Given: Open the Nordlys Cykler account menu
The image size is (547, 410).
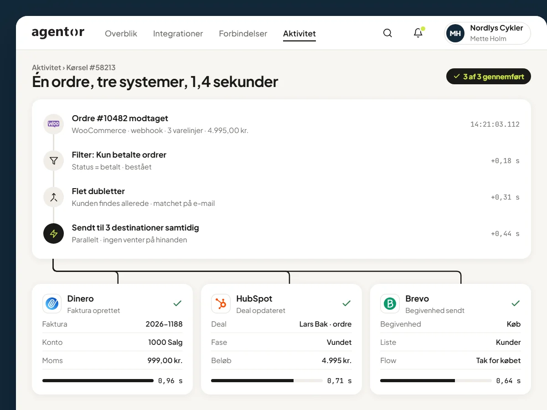Looking at the screenshot, I should pos(487,34).
